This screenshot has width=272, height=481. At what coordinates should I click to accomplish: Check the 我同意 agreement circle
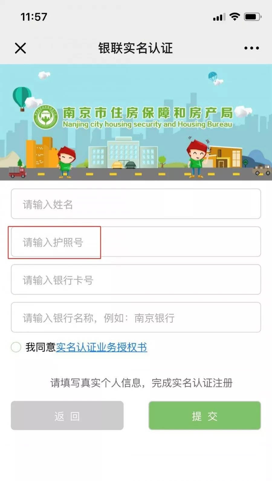pos(16,347)
